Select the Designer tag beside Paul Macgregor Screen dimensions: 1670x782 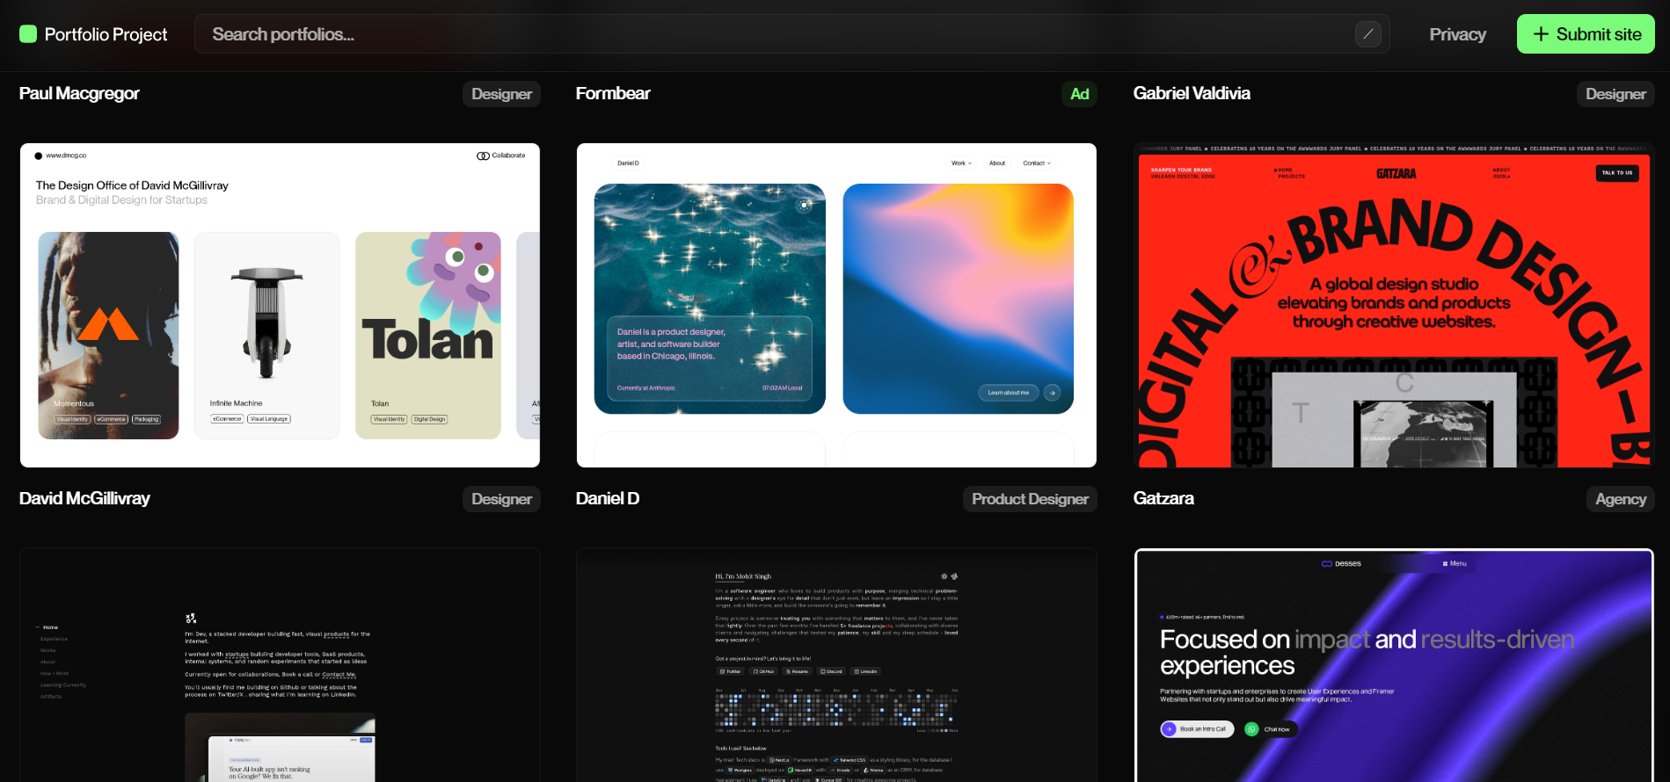point(501,94)
